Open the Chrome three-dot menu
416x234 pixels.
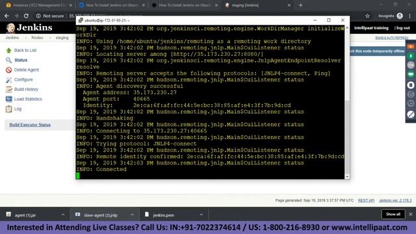point(410,16)
